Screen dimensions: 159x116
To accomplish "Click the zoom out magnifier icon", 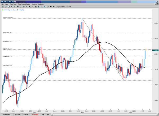I will point(33,7).
